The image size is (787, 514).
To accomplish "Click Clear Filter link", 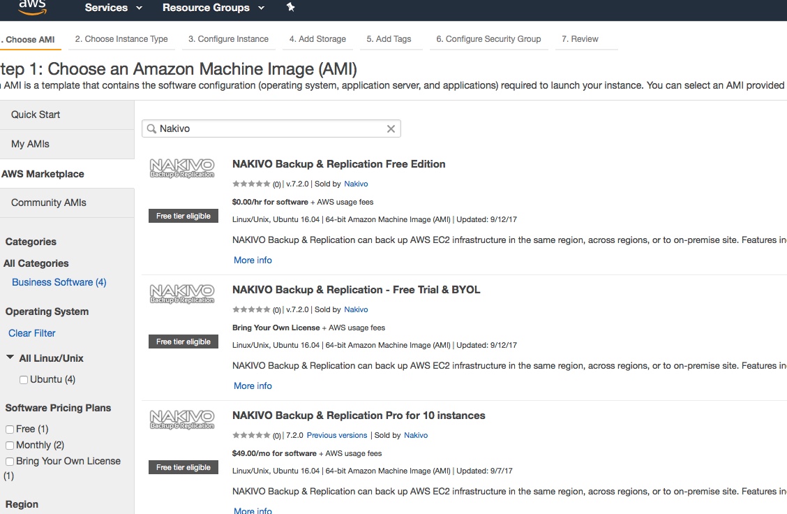I will tap(31, 333).
